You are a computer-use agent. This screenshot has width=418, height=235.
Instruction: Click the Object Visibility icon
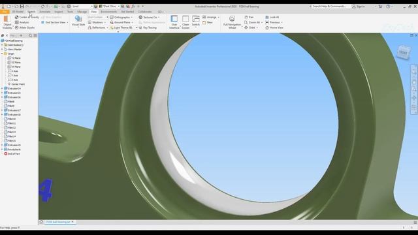(7, 19)
